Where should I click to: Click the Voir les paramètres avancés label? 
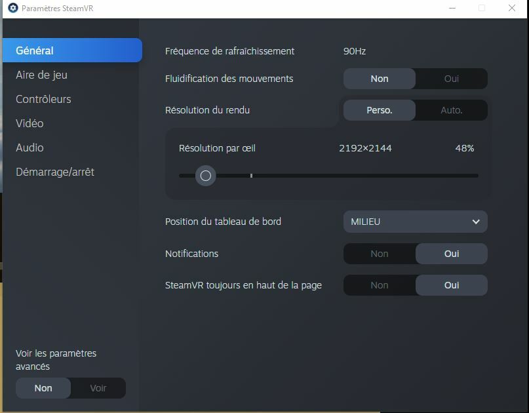tap(56, 360)
